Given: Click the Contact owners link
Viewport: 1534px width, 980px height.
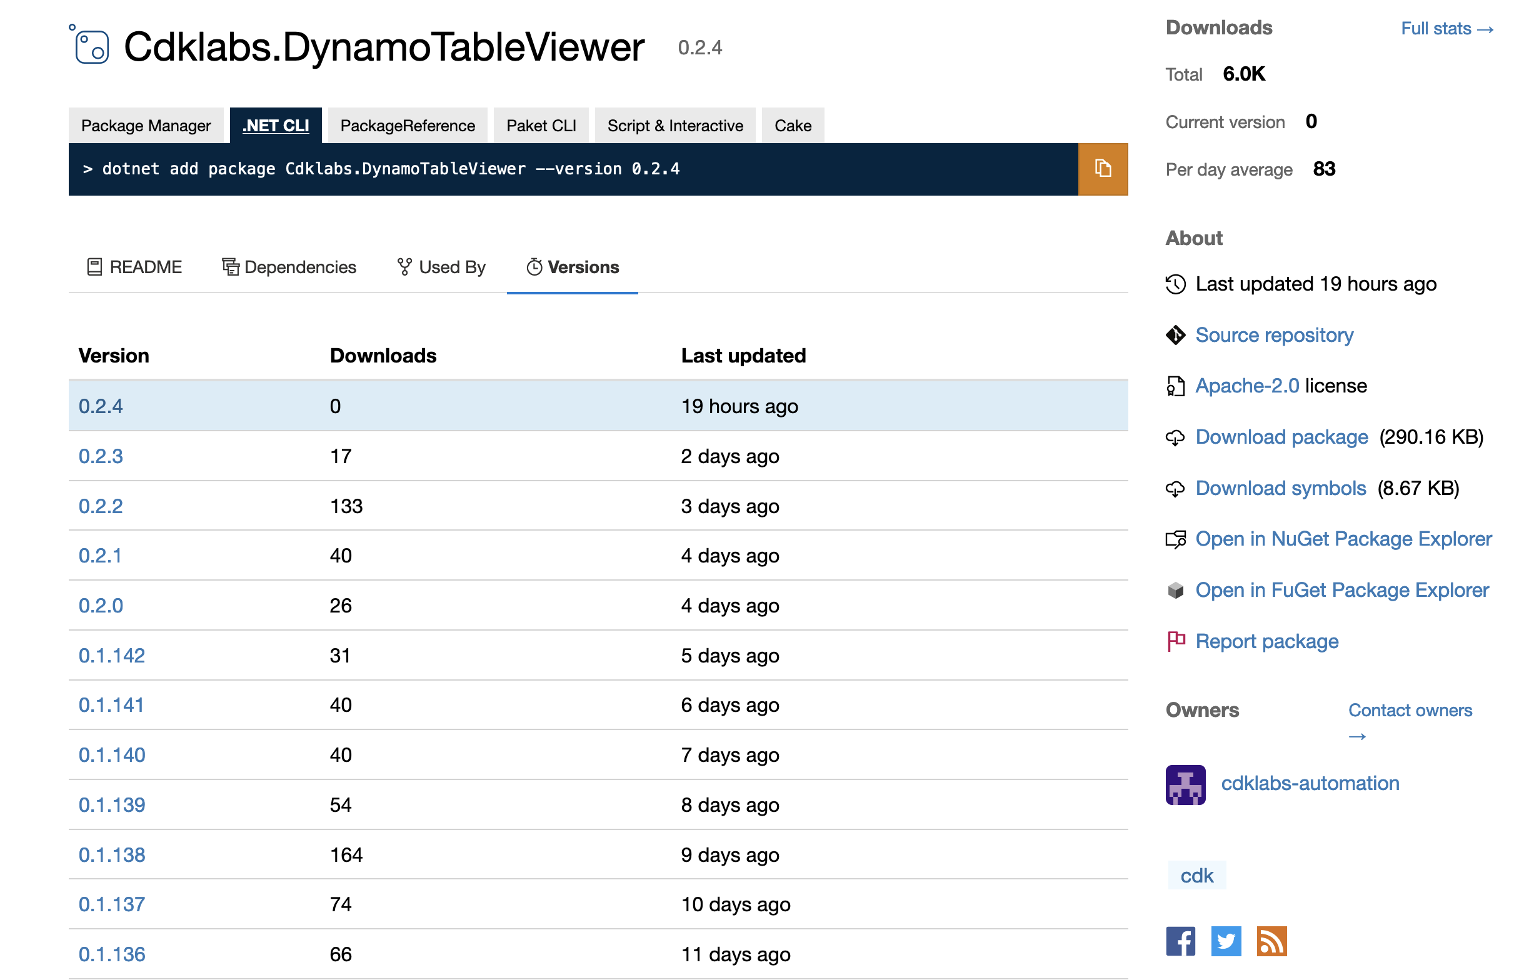Looking at the screenshot, I should tap(1410, 721).
